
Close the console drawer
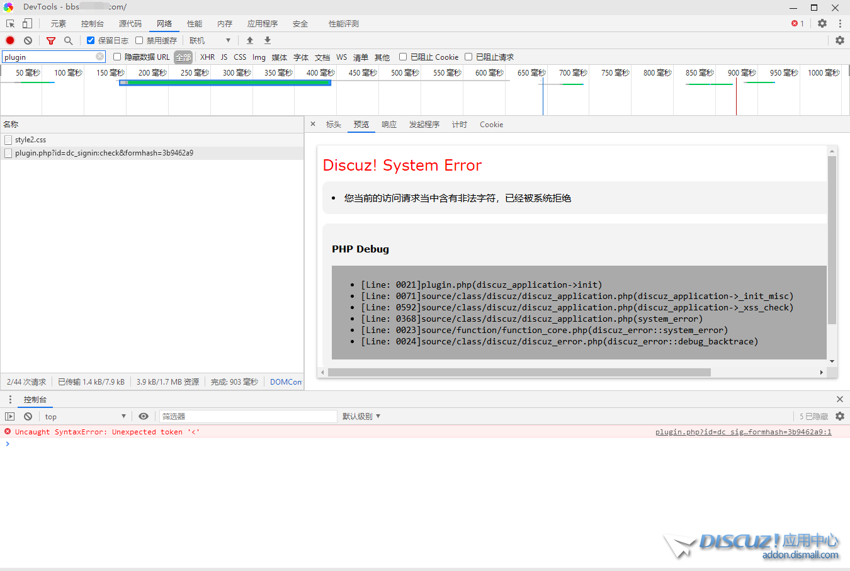[x=839, y=399]
